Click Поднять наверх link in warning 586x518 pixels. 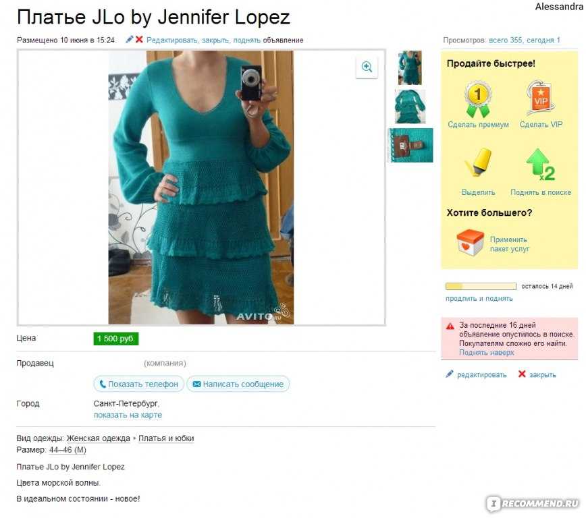[486, 352]
